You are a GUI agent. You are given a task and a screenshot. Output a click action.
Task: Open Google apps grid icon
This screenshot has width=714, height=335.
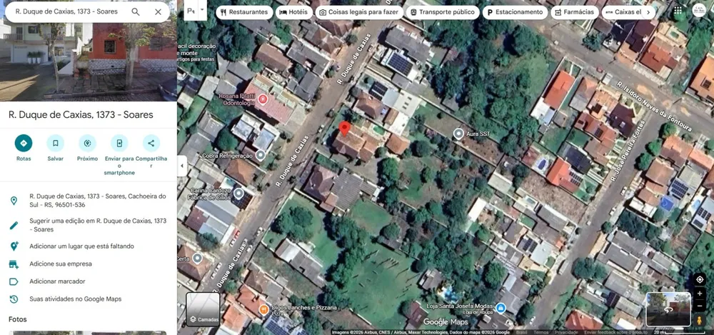(x=678, y=11)
